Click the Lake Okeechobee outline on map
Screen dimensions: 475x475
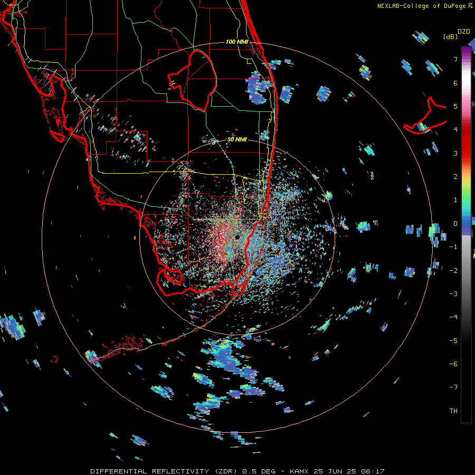click(x=193, y=80)
